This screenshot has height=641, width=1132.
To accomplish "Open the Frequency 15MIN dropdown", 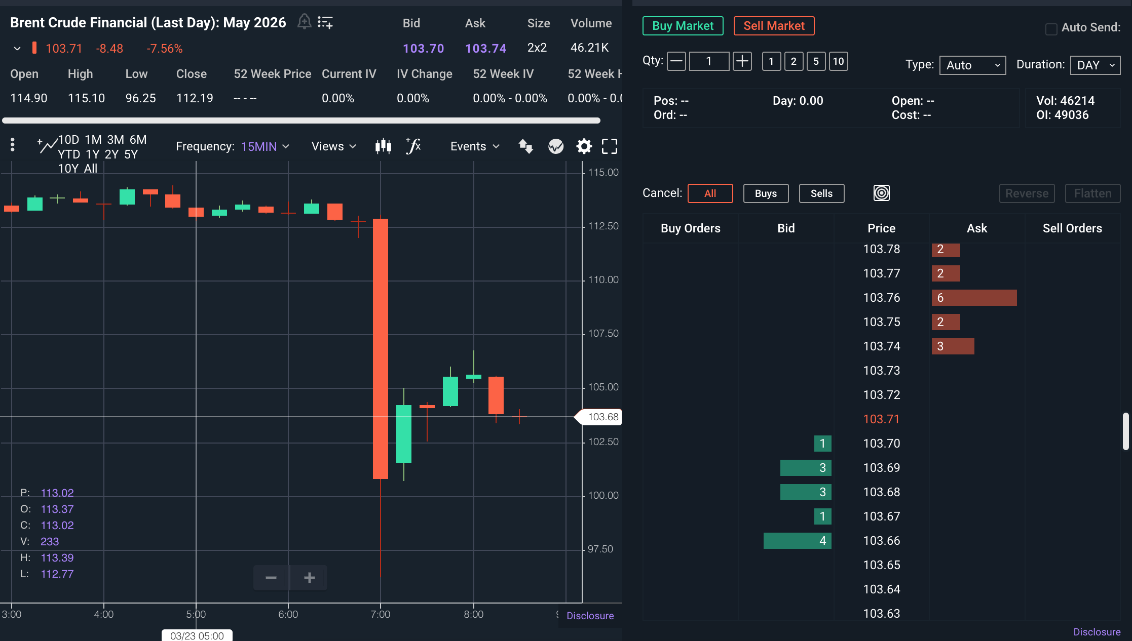I will point(265,146).
